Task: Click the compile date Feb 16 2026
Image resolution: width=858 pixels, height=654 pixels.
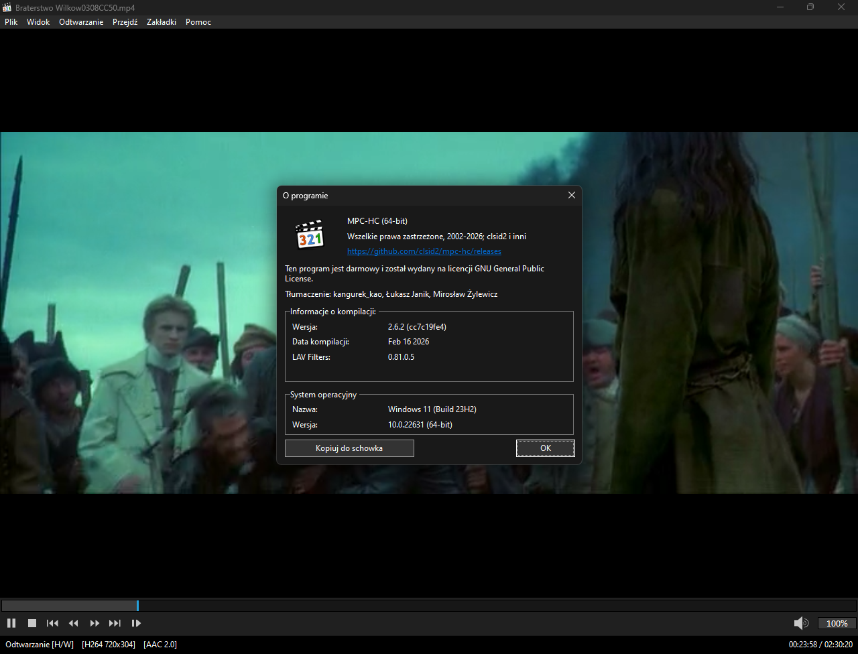Action: click(409, 342)
